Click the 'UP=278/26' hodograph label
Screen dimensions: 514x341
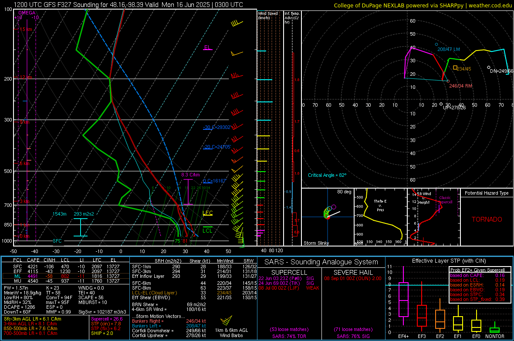click(454, 108)
